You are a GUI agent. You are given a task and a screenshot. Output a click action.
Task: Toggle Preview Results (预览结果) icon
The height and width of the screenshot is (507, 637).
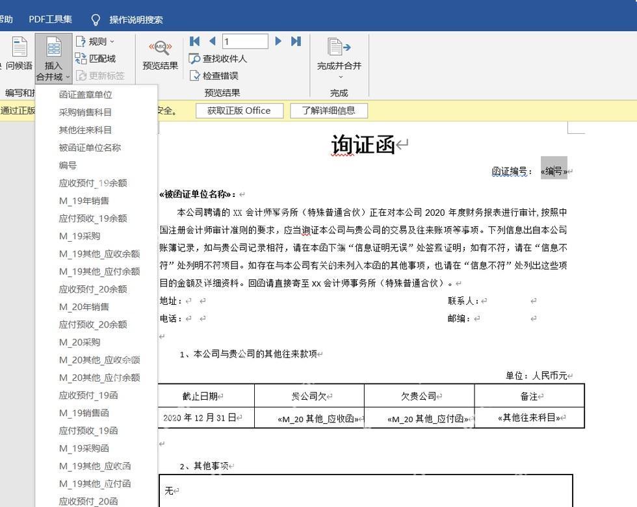pyautogui.click(x=161, y=48)
